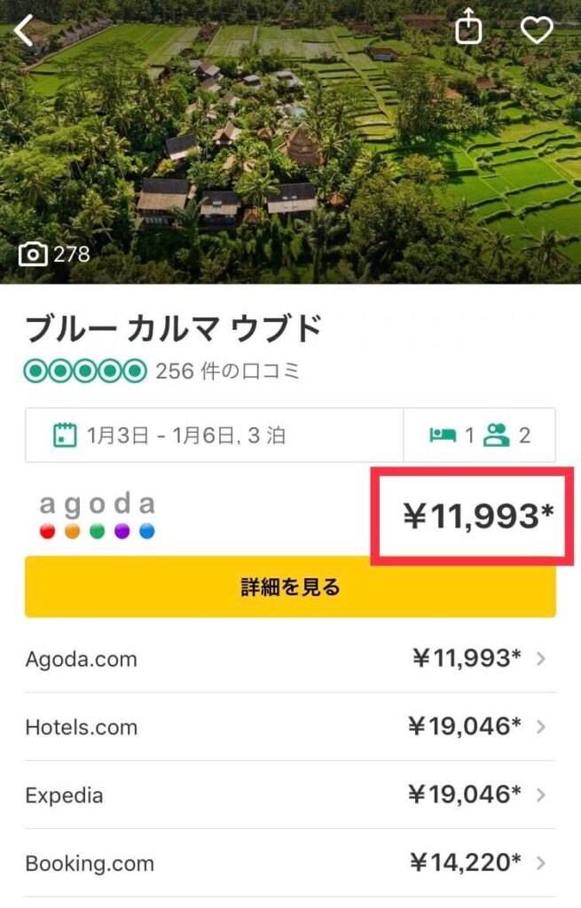
Task: Select the Agoda.com offer row
Action: coord(266,659)
